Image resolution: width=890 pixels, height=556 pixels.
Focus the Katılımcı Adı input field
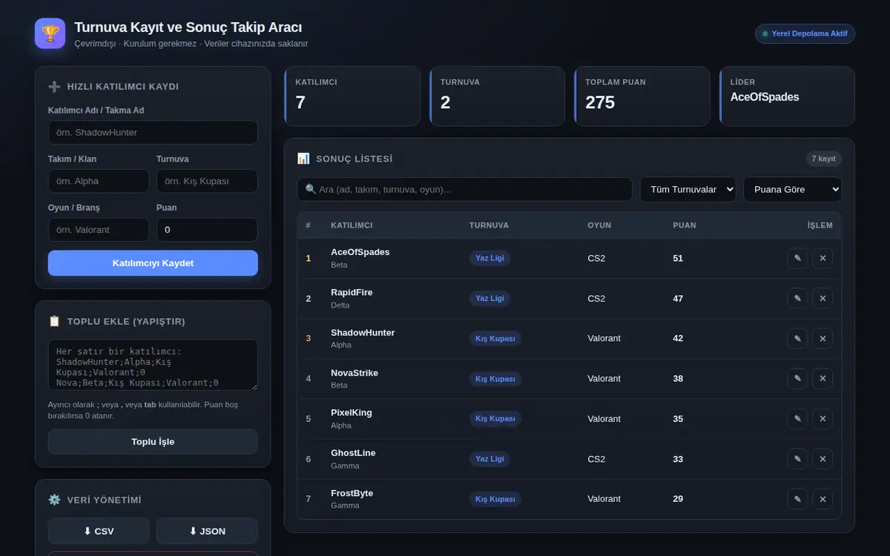point(153,133)
